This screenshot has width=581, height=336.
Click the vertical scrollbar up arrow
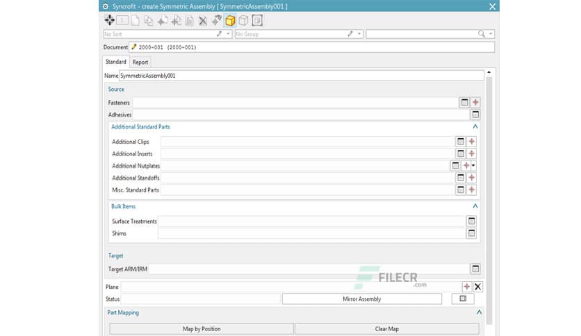[x=489, y=72]
